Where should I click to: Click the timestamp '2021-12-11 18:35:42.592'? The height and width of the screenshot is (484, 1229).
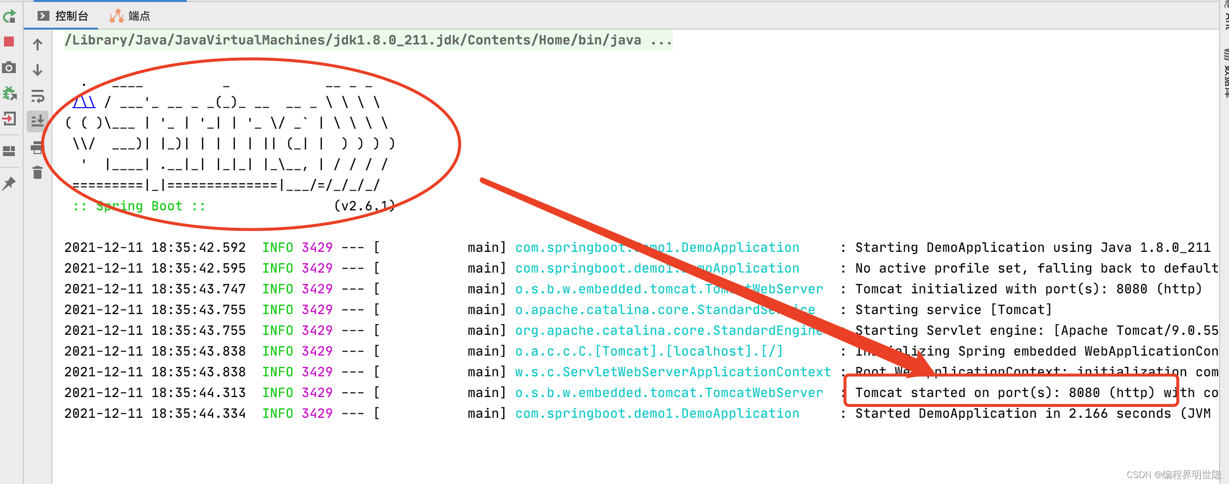[x=155, y=247]
